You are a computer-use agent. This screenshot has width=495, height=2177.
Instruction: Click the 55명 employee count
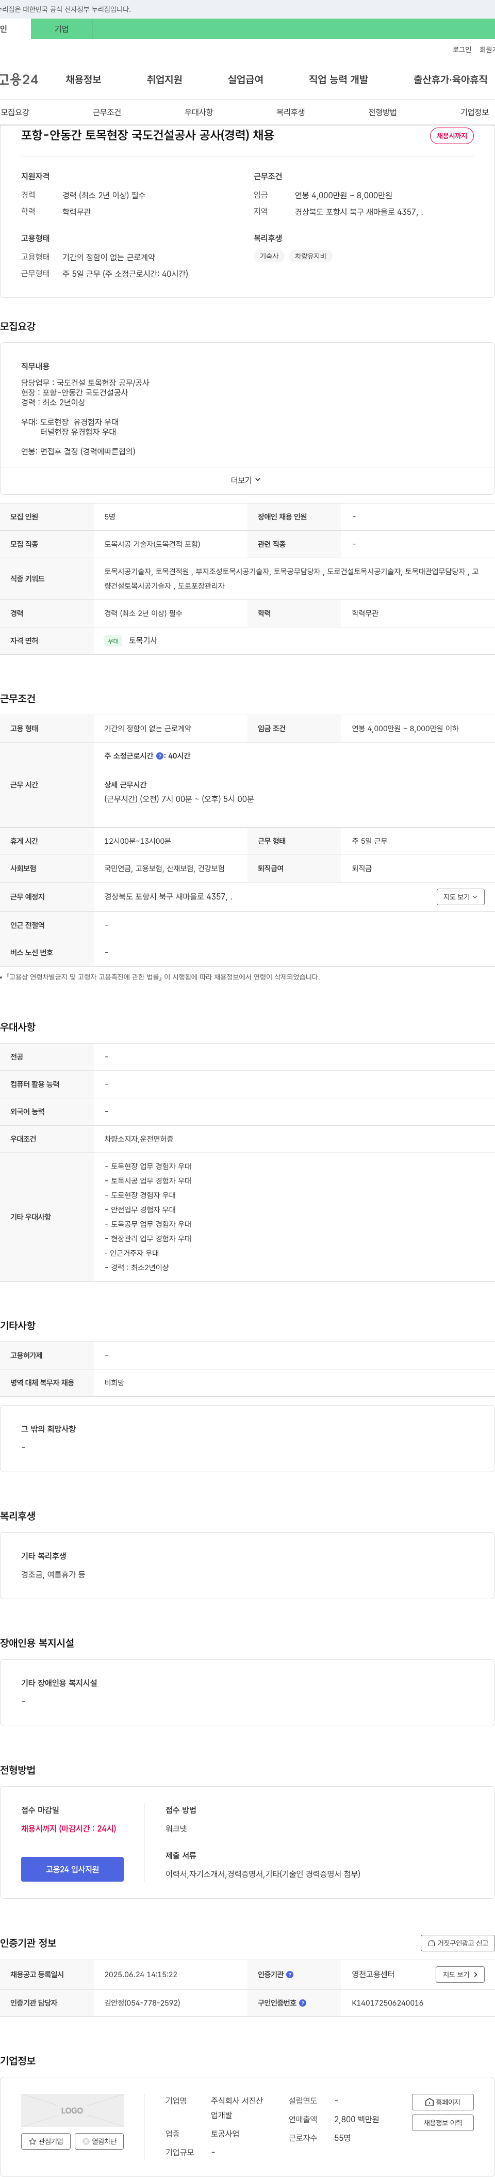click(x=342, y=2138)
